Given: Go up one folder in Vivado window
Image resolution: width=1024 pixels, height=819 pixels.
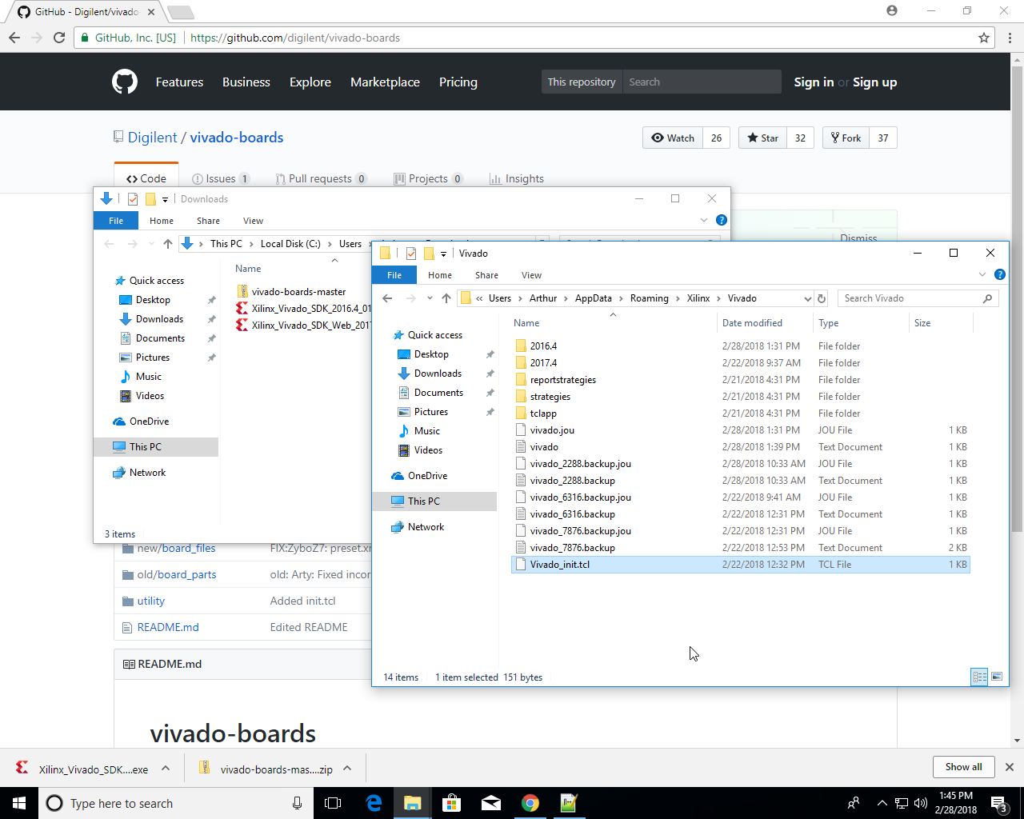Looking at the screenshot, I should 446,298.
